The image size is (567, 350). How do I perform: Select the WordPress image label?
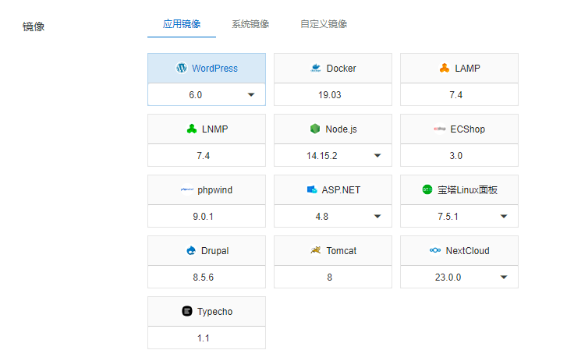coord(214,69)
